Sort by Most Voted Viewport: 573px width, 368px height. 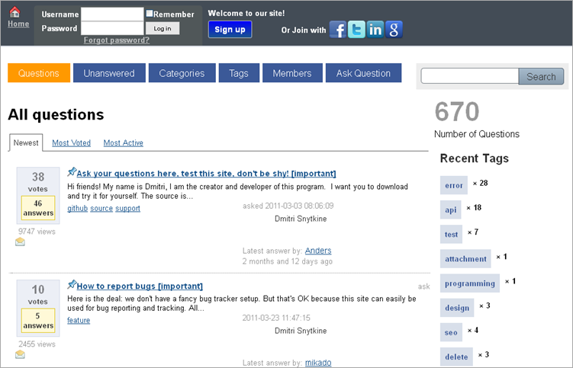tap(71, 142)
